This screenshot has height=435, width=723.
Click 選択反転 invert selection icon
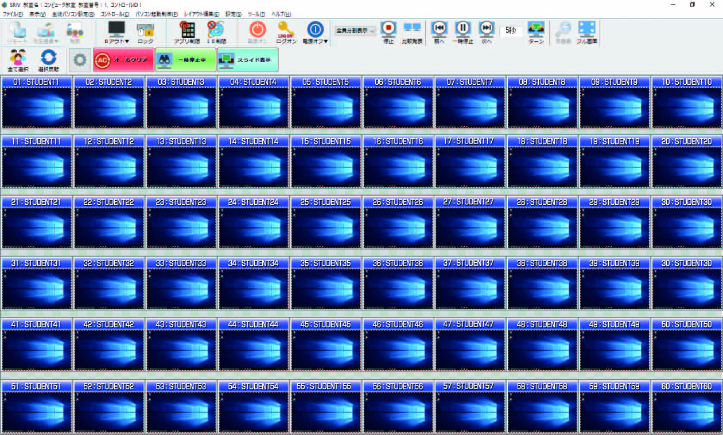[x=48, y=60]
